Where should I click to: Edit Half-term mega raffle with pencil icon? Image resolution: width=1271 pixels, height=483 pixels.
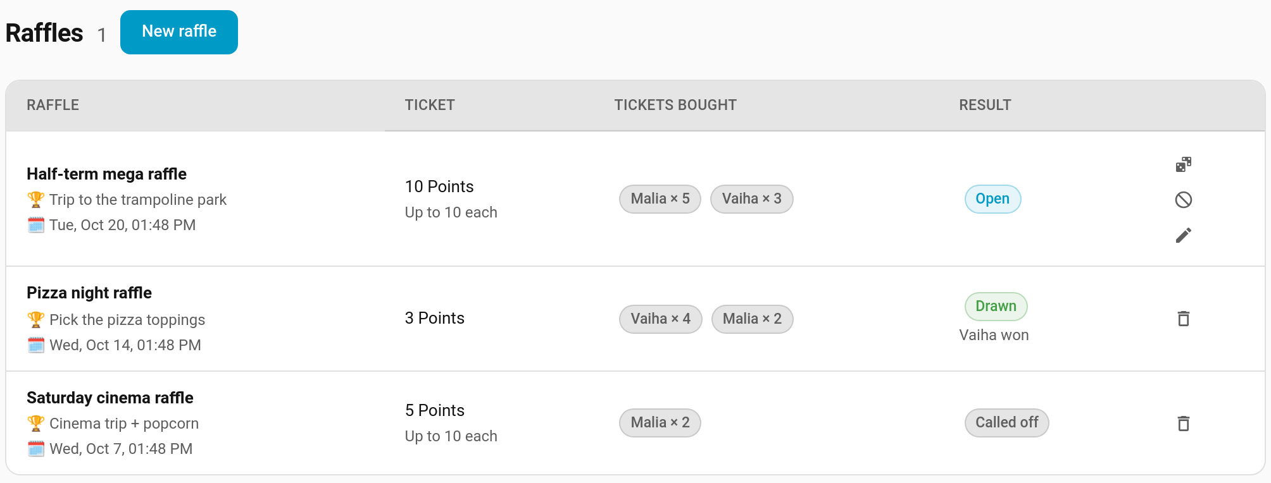(x=1183, y=235)
